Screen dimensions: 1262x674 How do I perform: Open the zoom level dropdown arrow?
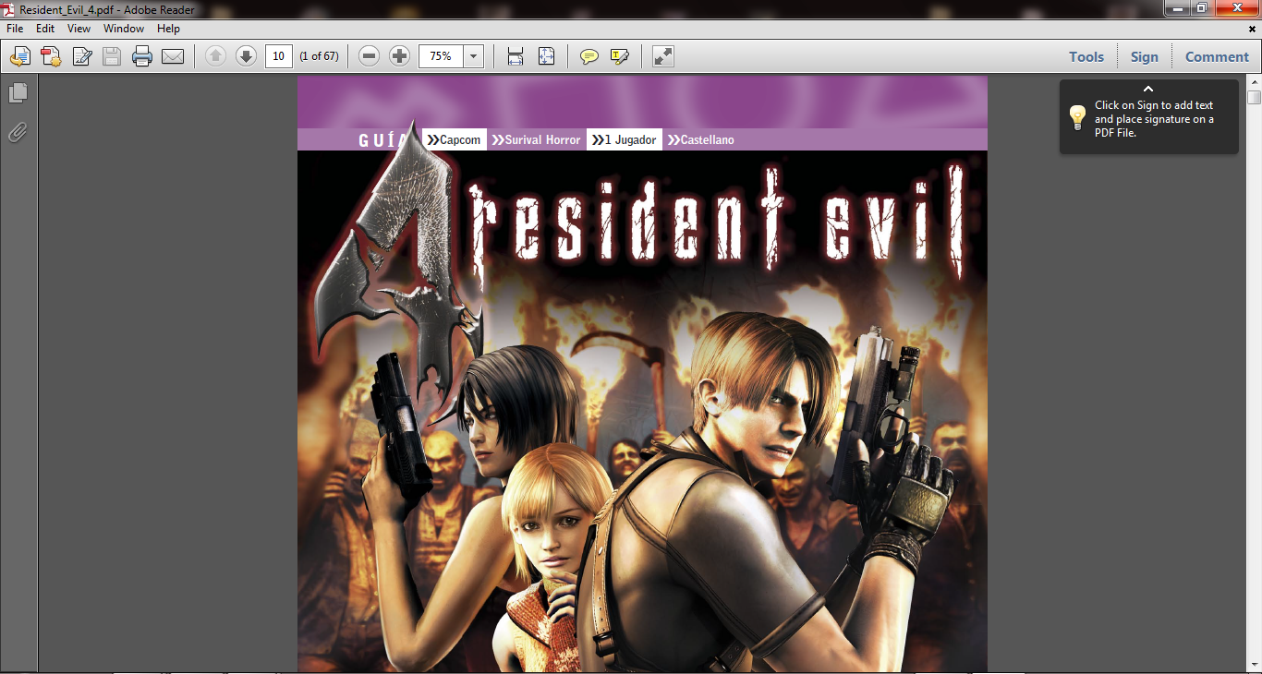(x=474, y=56)
